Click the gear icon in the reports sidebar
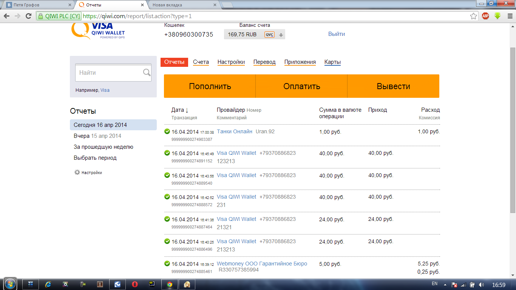 (77, 172)
